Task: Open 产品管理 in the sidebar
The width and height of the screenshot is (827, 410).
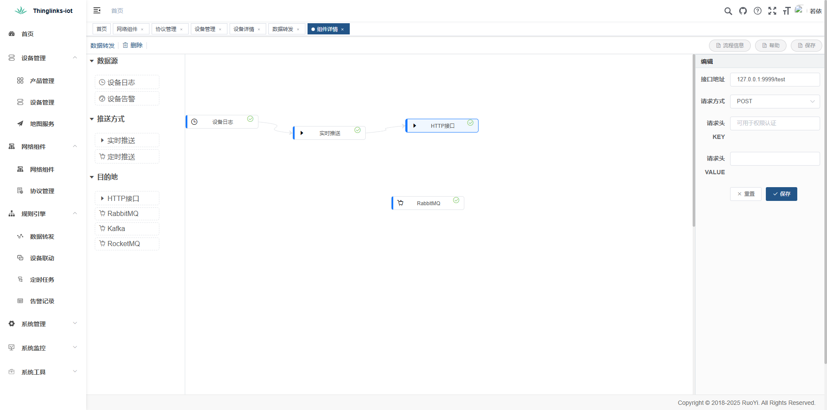Action: pos(42,81)
